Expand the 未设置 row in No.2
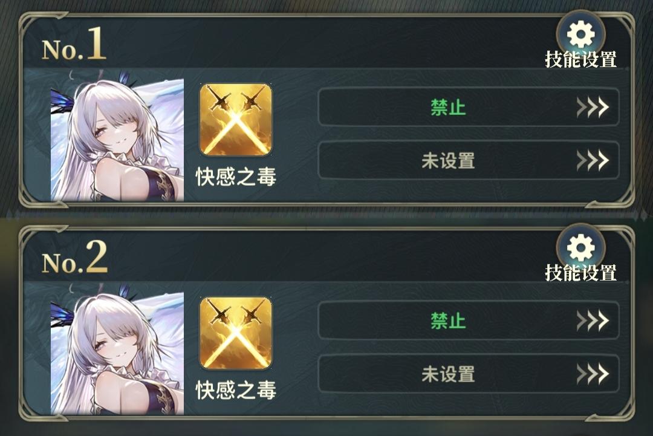Image resolution: width=653 pixels, height=436 pixels. coord(469,374)
